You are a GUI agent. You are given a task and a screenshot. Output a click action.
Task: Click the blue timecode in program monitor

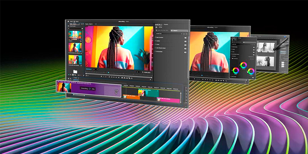[89, 69]
